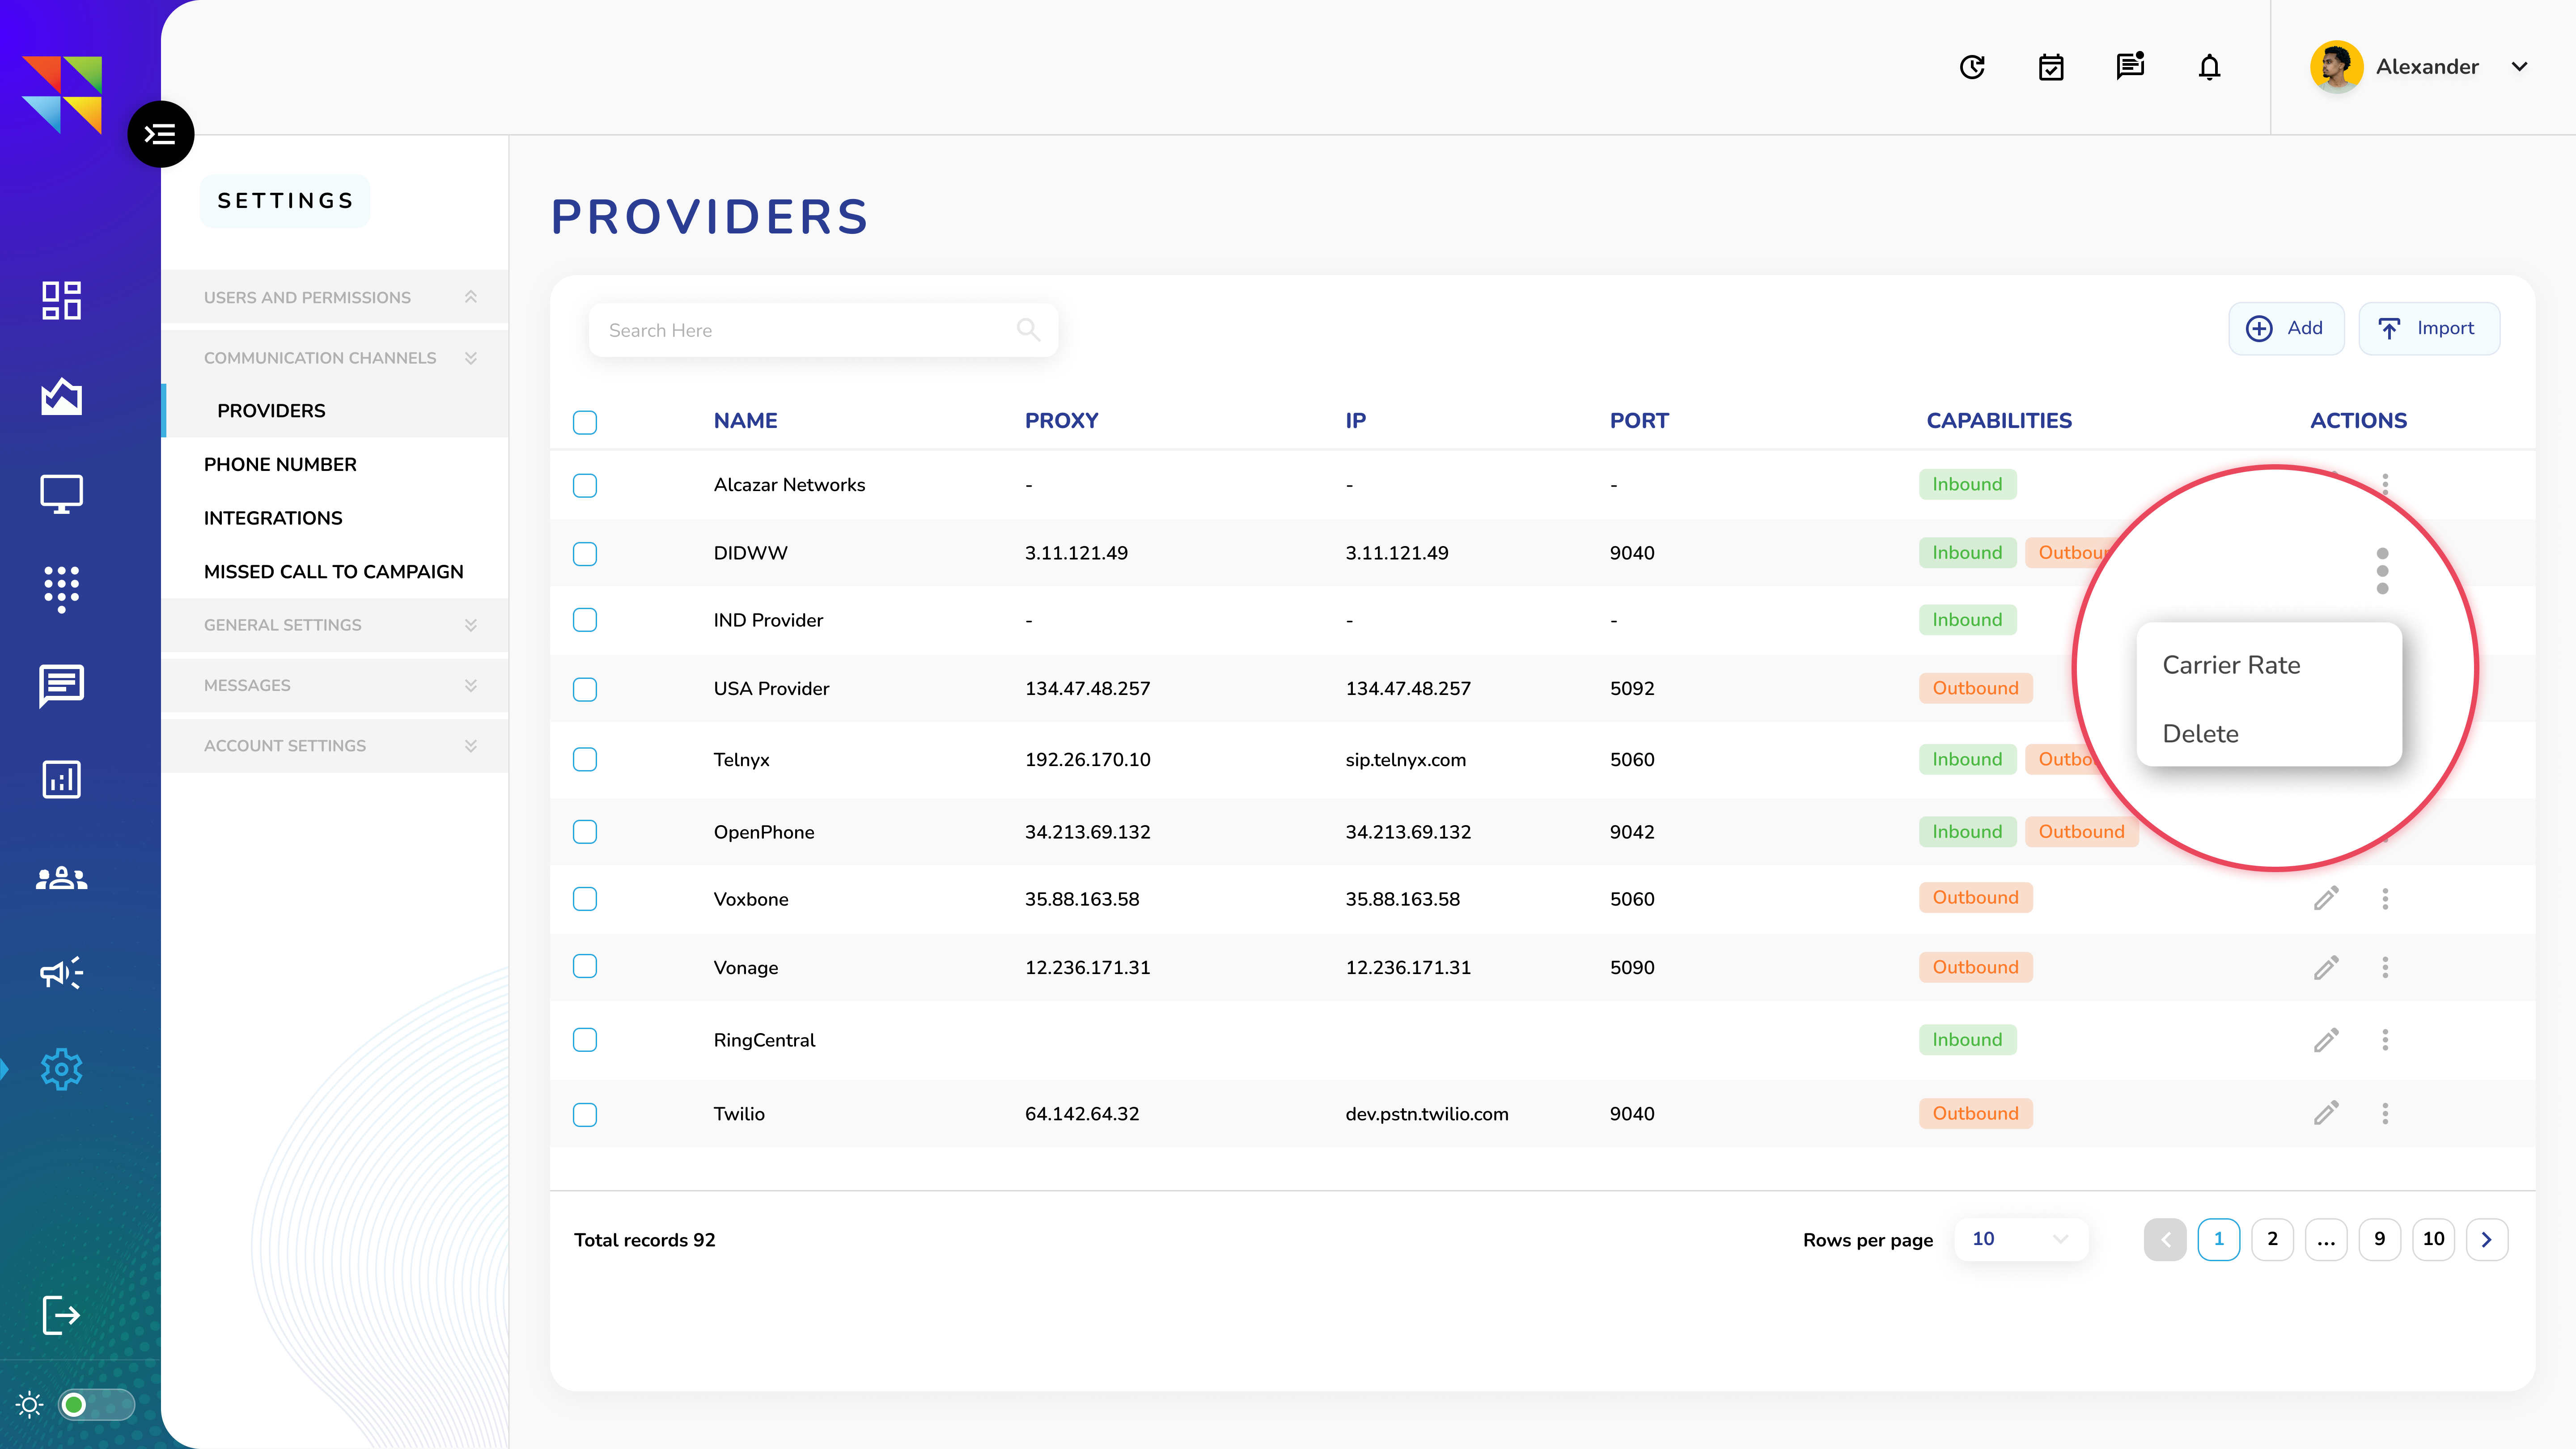Screen dimensions: 2576x1449
Task: Go to the next page arrow
Action: 2487,1239
